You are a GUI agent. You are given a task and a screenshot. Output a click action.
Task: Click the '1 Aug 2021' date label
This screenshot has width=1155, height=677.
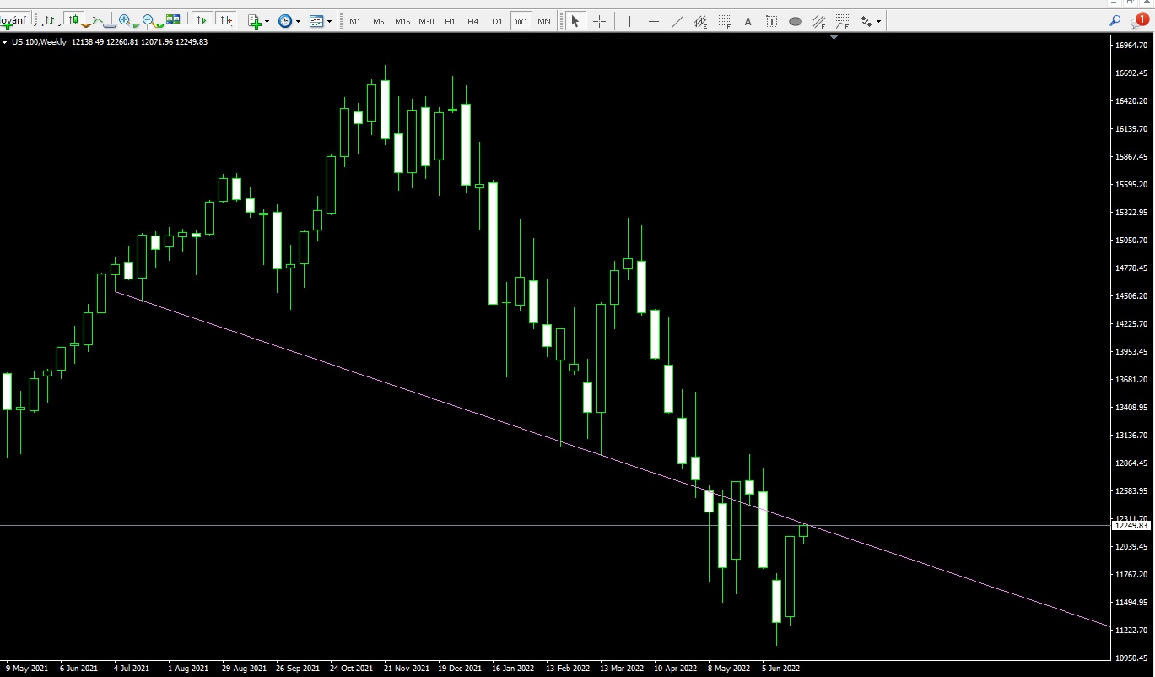click(188, 668)
